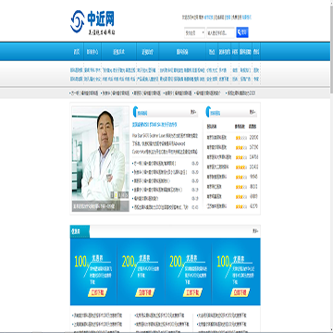Select the teal coupon section tab
The height and width of the screenshot is (333, 333).
(x=80, y=231)
